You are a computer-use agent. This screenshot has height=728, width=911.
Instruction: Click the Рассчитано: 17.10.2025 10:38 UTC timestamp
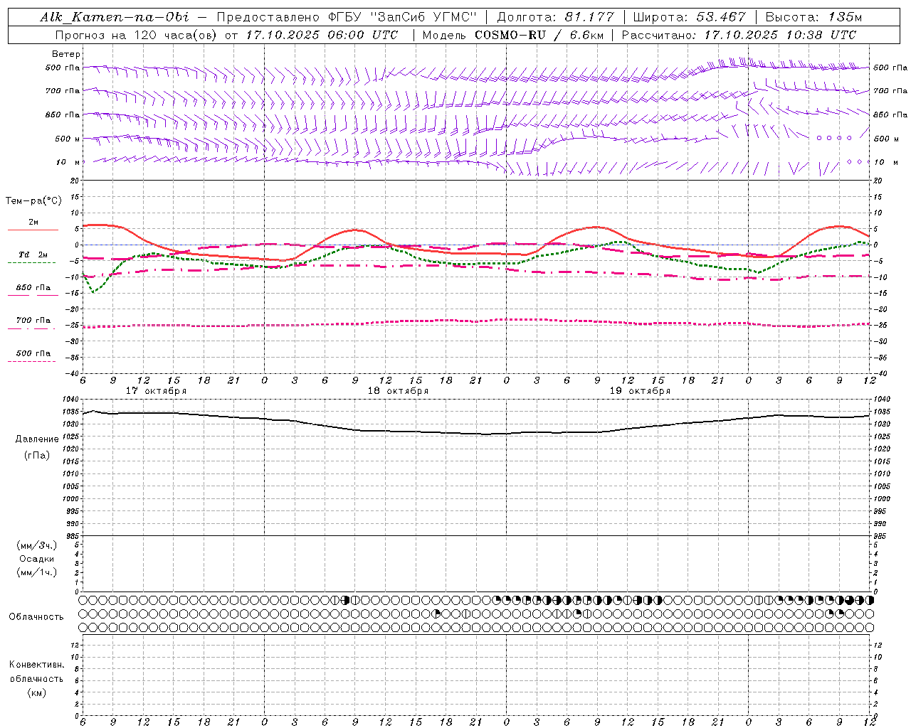point(739,35)
